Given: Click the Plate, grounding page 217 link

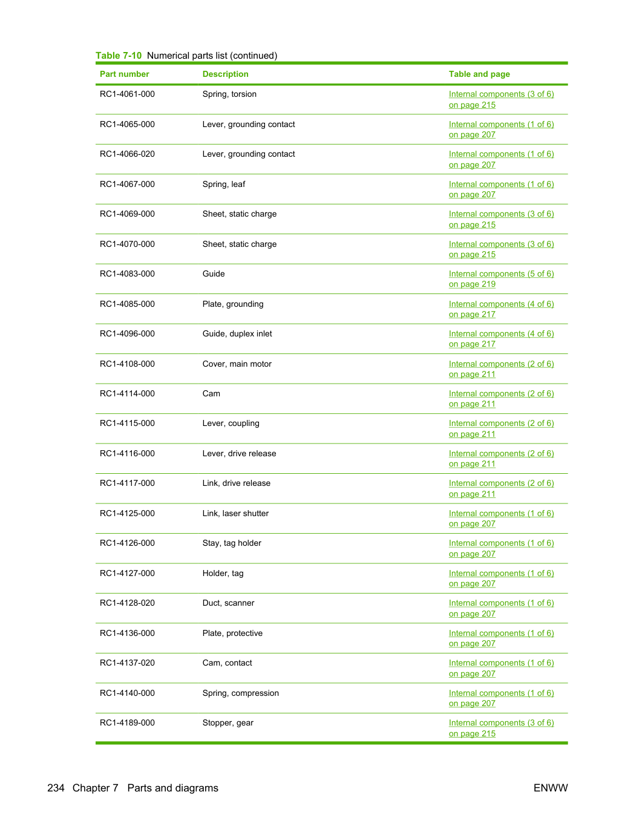Looking at the screenshot, I should 501,309.
